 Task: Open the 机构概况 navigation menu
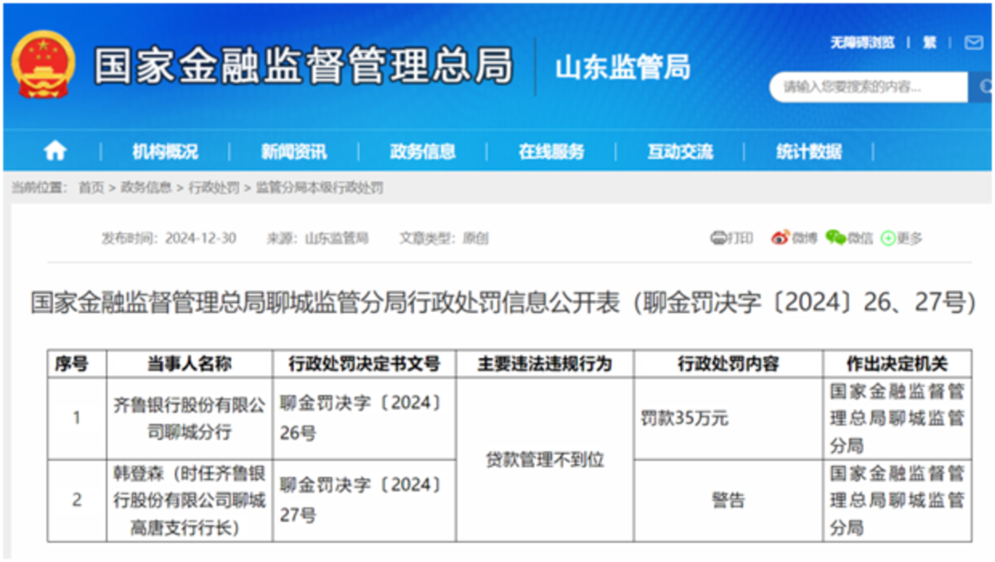click(x=165, y=152)
